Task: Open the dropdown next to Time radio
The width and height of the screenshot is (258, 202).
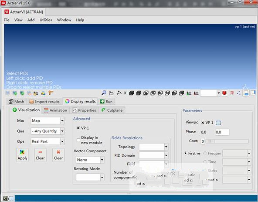Action: pos(237,162)
